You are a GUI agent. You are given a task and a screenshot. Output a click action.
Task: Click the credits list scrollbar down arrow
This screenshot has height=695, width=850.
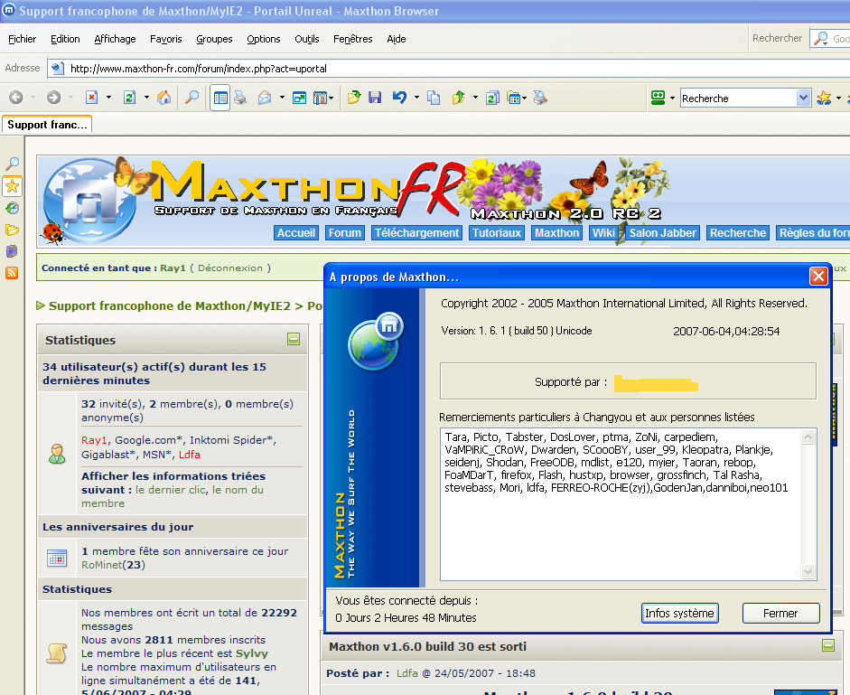808,571
